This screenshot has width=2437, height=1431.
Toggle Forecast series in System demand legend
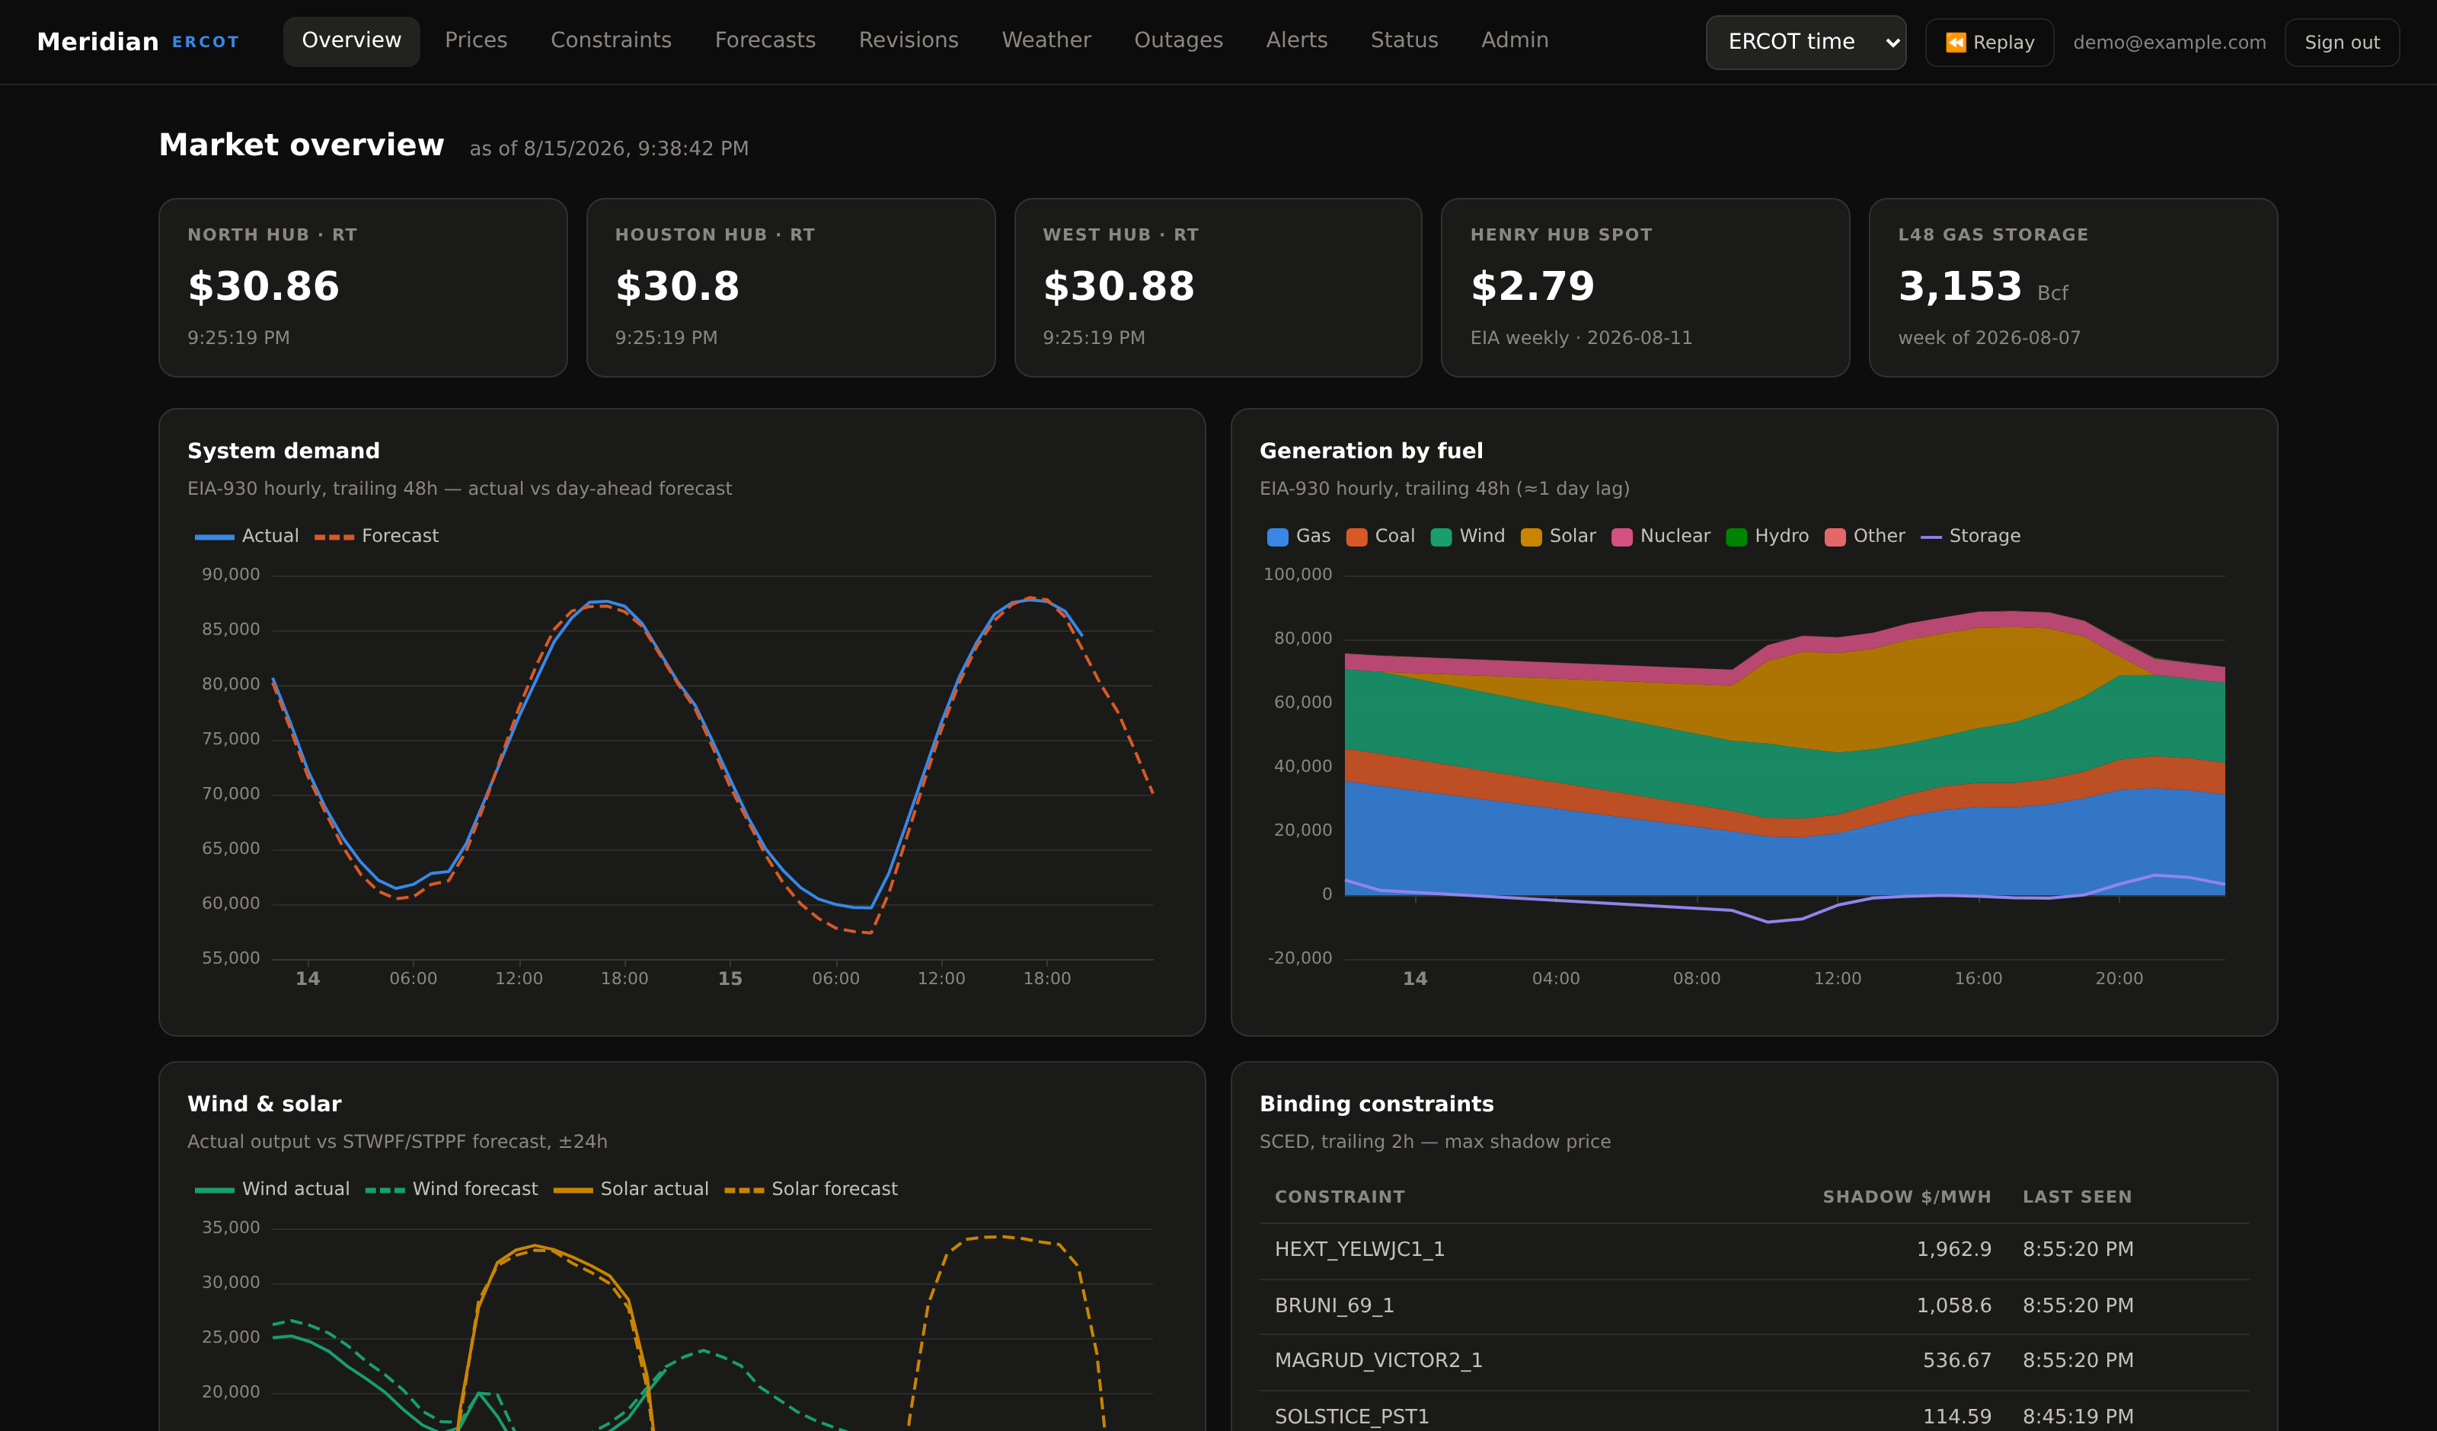coord(376,536)
